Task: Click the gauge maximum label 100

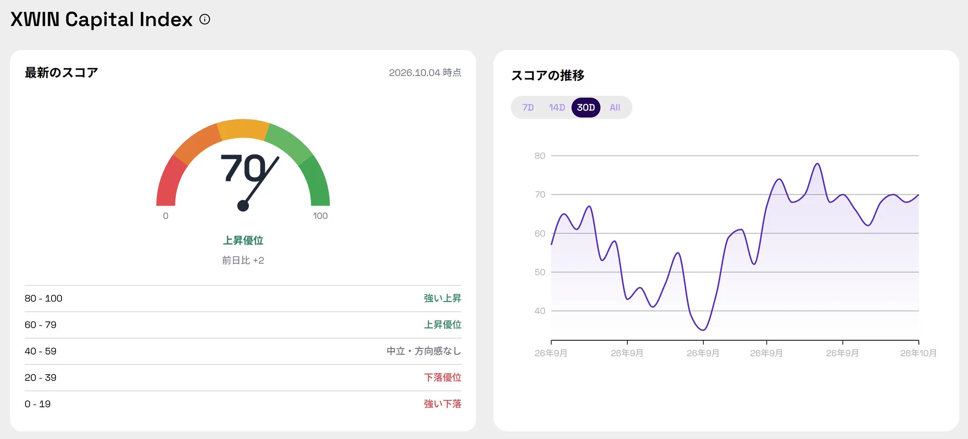Action: click(320, 216)
